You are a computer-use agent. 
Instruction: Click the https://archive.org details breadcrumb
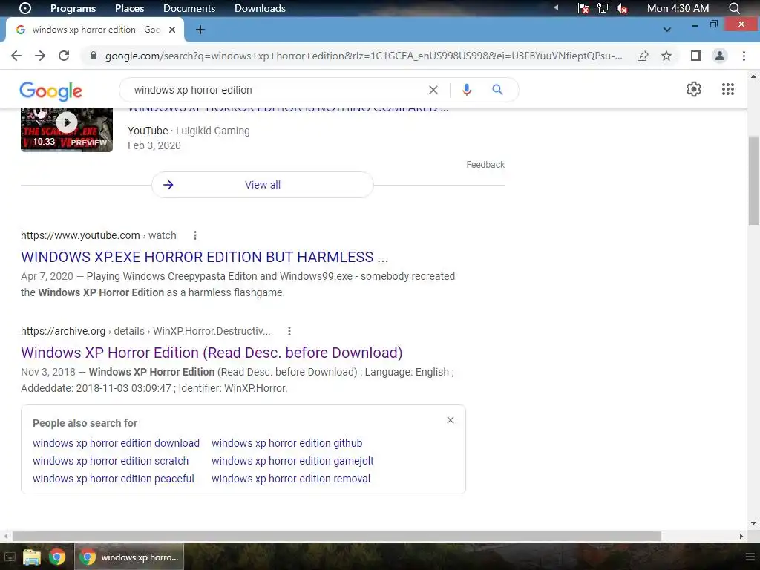pos(145,331)
